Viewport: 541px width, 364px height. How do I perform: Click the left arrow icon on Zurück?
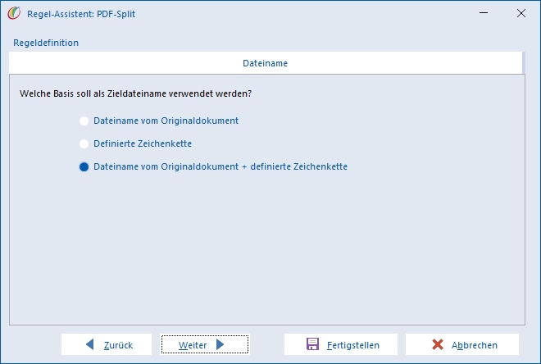[89, 344]
